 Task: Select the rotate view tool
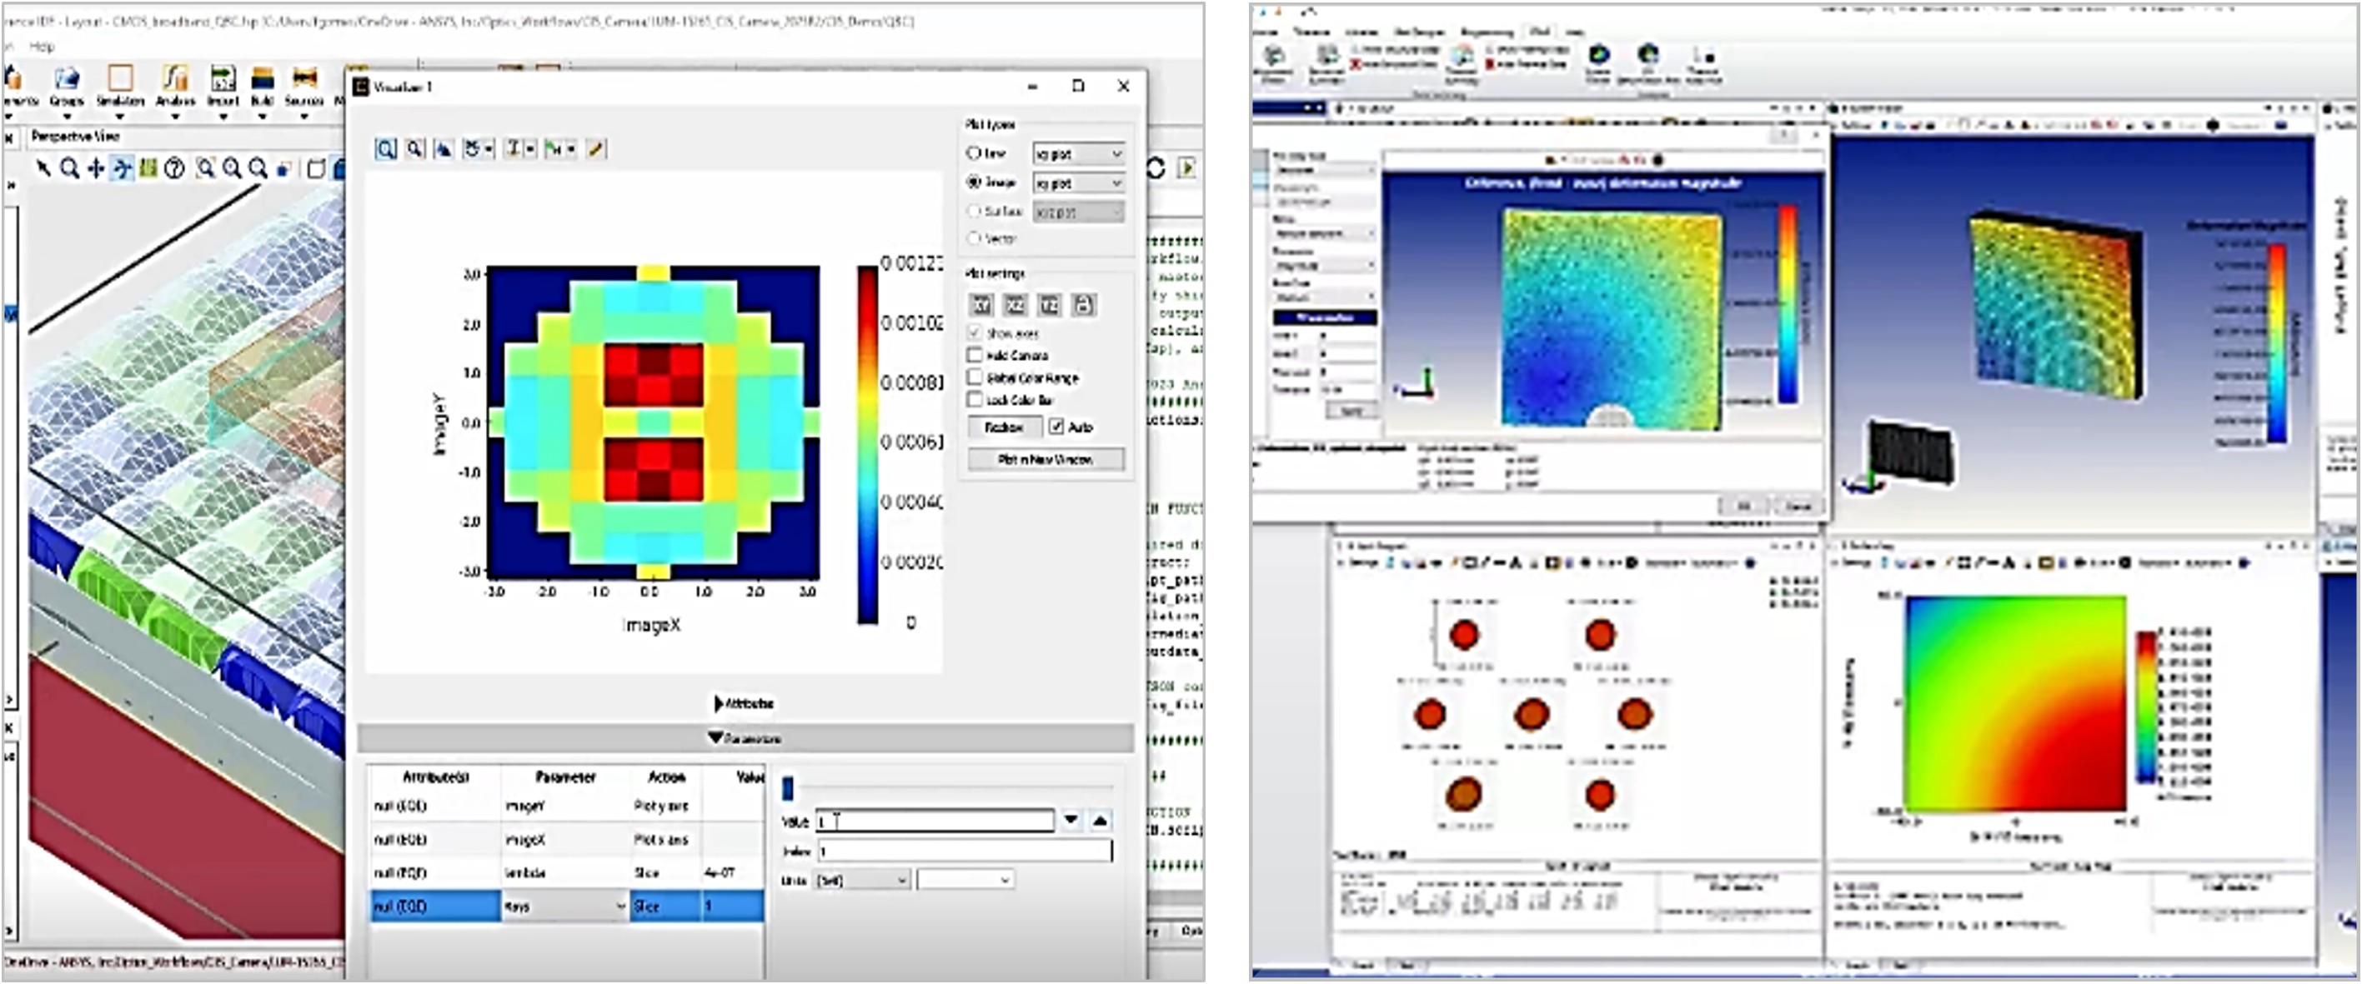122,168
